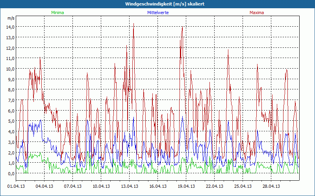Screen dimensions: 315x196
Task: Click the 1,0 y-axis value
Action: pyautogui.click(x=11, y=163)
